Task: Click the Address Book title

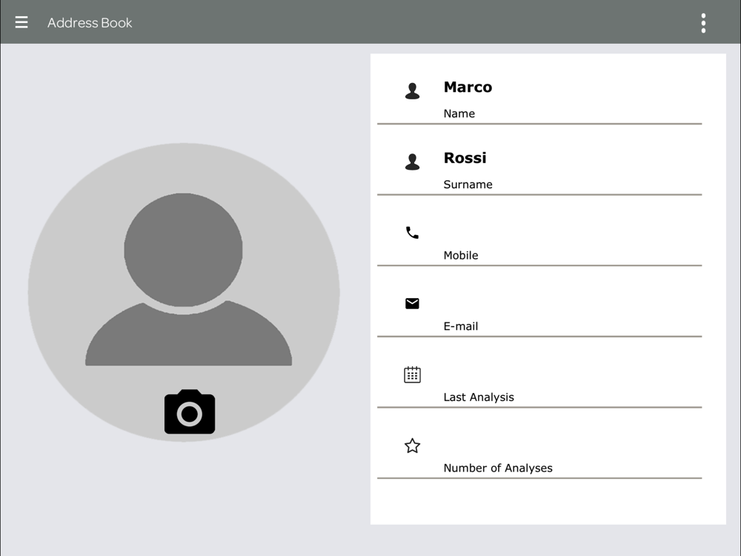Action: click(x=90, y=23)
